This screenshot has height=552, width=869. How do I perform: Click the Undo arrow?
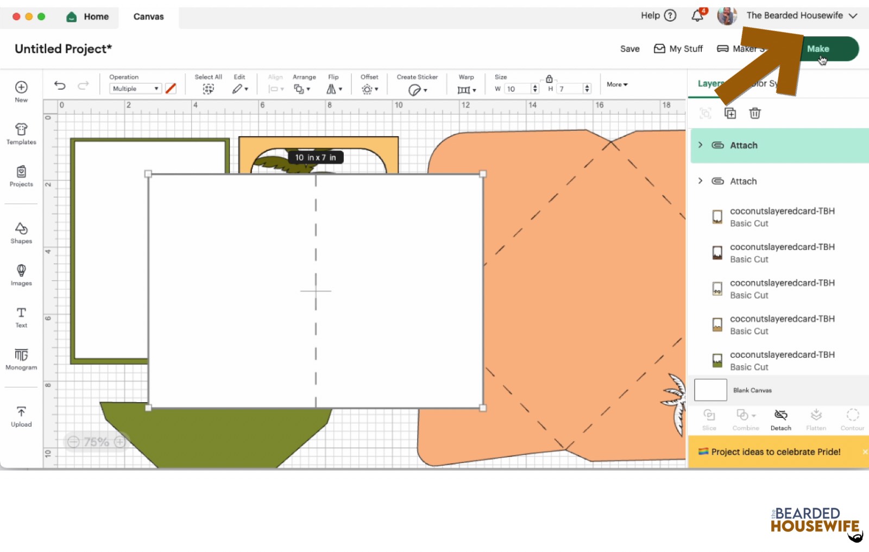tap(60, 85)
